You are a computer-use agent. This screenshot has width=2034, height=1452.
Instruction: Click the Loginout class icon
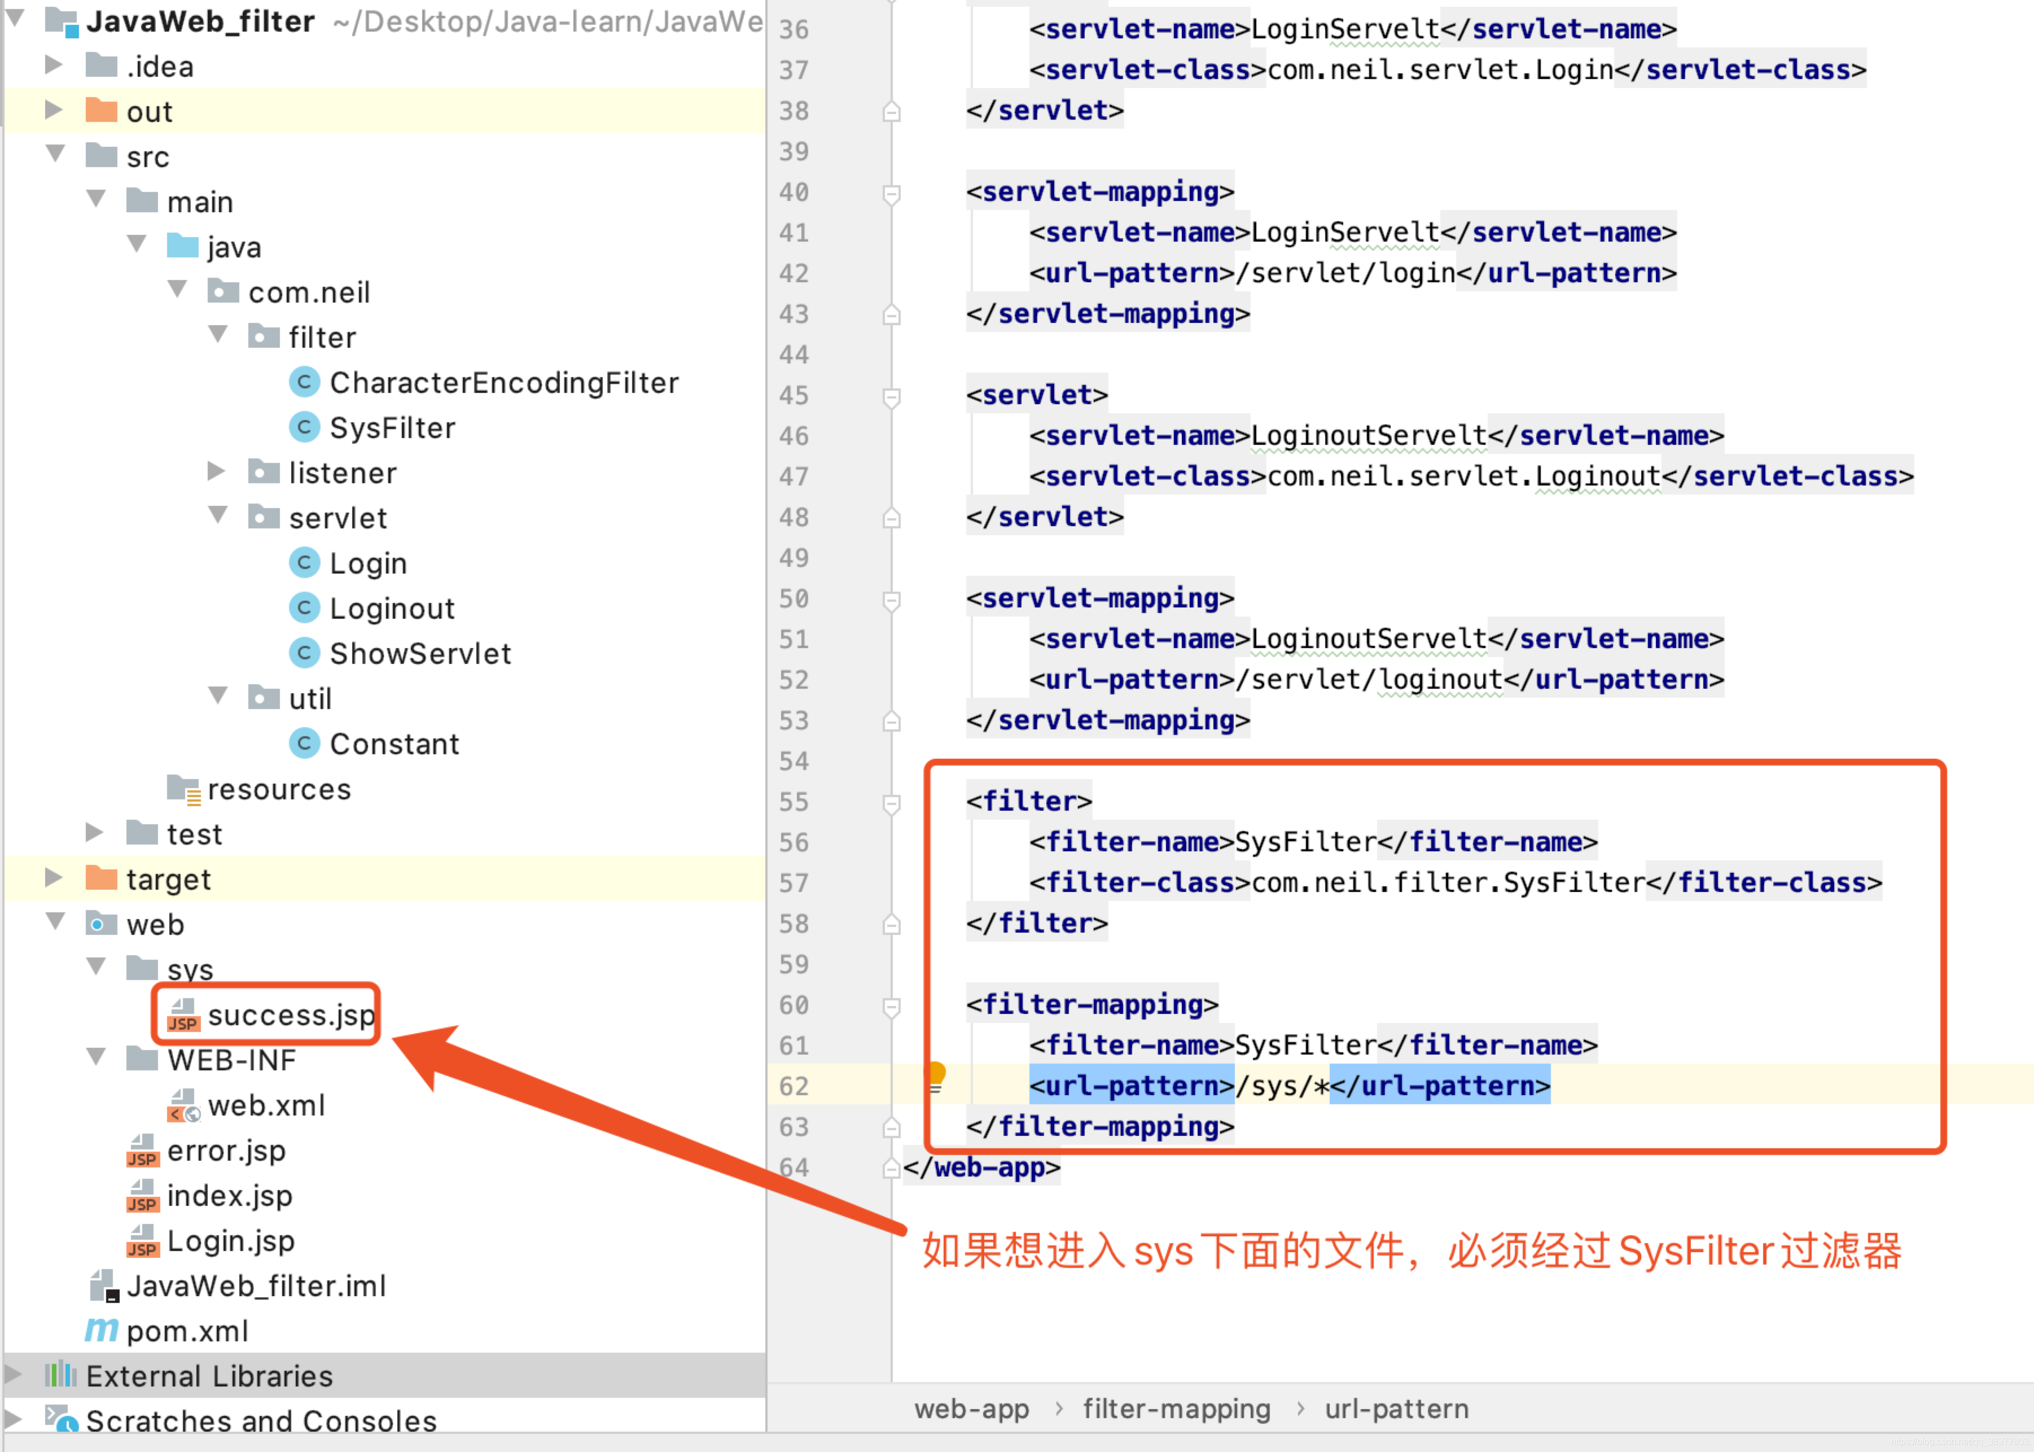(x=304, y=608)
